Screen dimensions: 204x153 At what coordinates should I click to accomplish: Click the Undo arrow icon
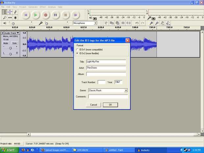tap(137, 23)
